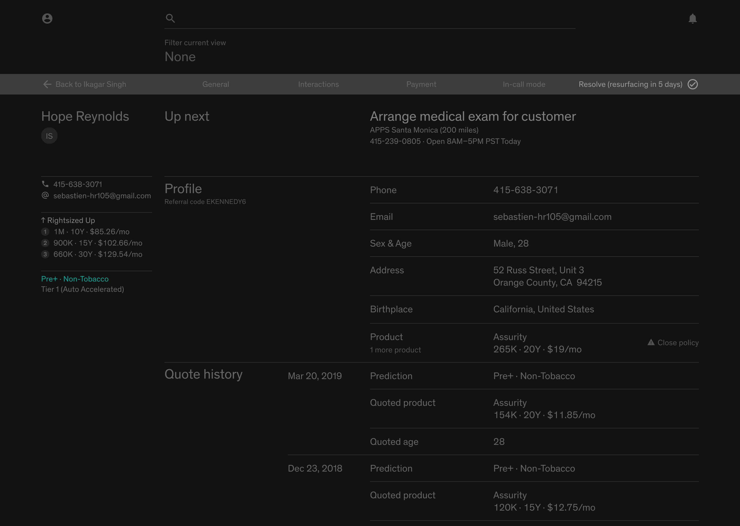Select rightsized option 1 (1M, 10Y)
The height and width of the screenshot is (526, 740).
coord(91,232)
